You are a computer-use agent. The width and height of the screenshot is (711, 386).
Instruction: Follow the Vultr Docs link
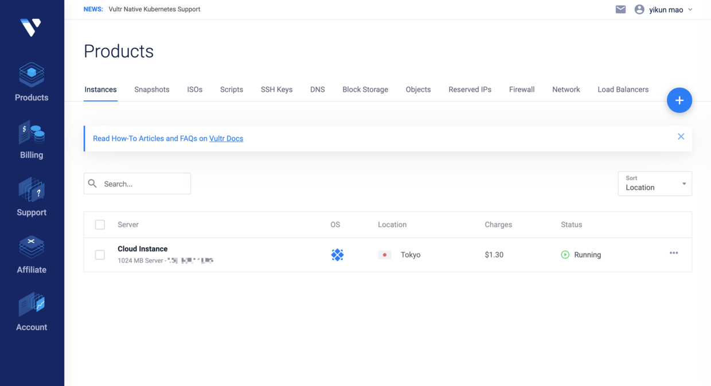226,138
